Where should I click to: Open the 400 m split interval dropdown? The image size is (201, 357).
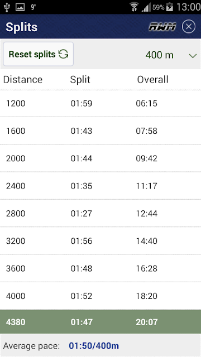point(171,55)
